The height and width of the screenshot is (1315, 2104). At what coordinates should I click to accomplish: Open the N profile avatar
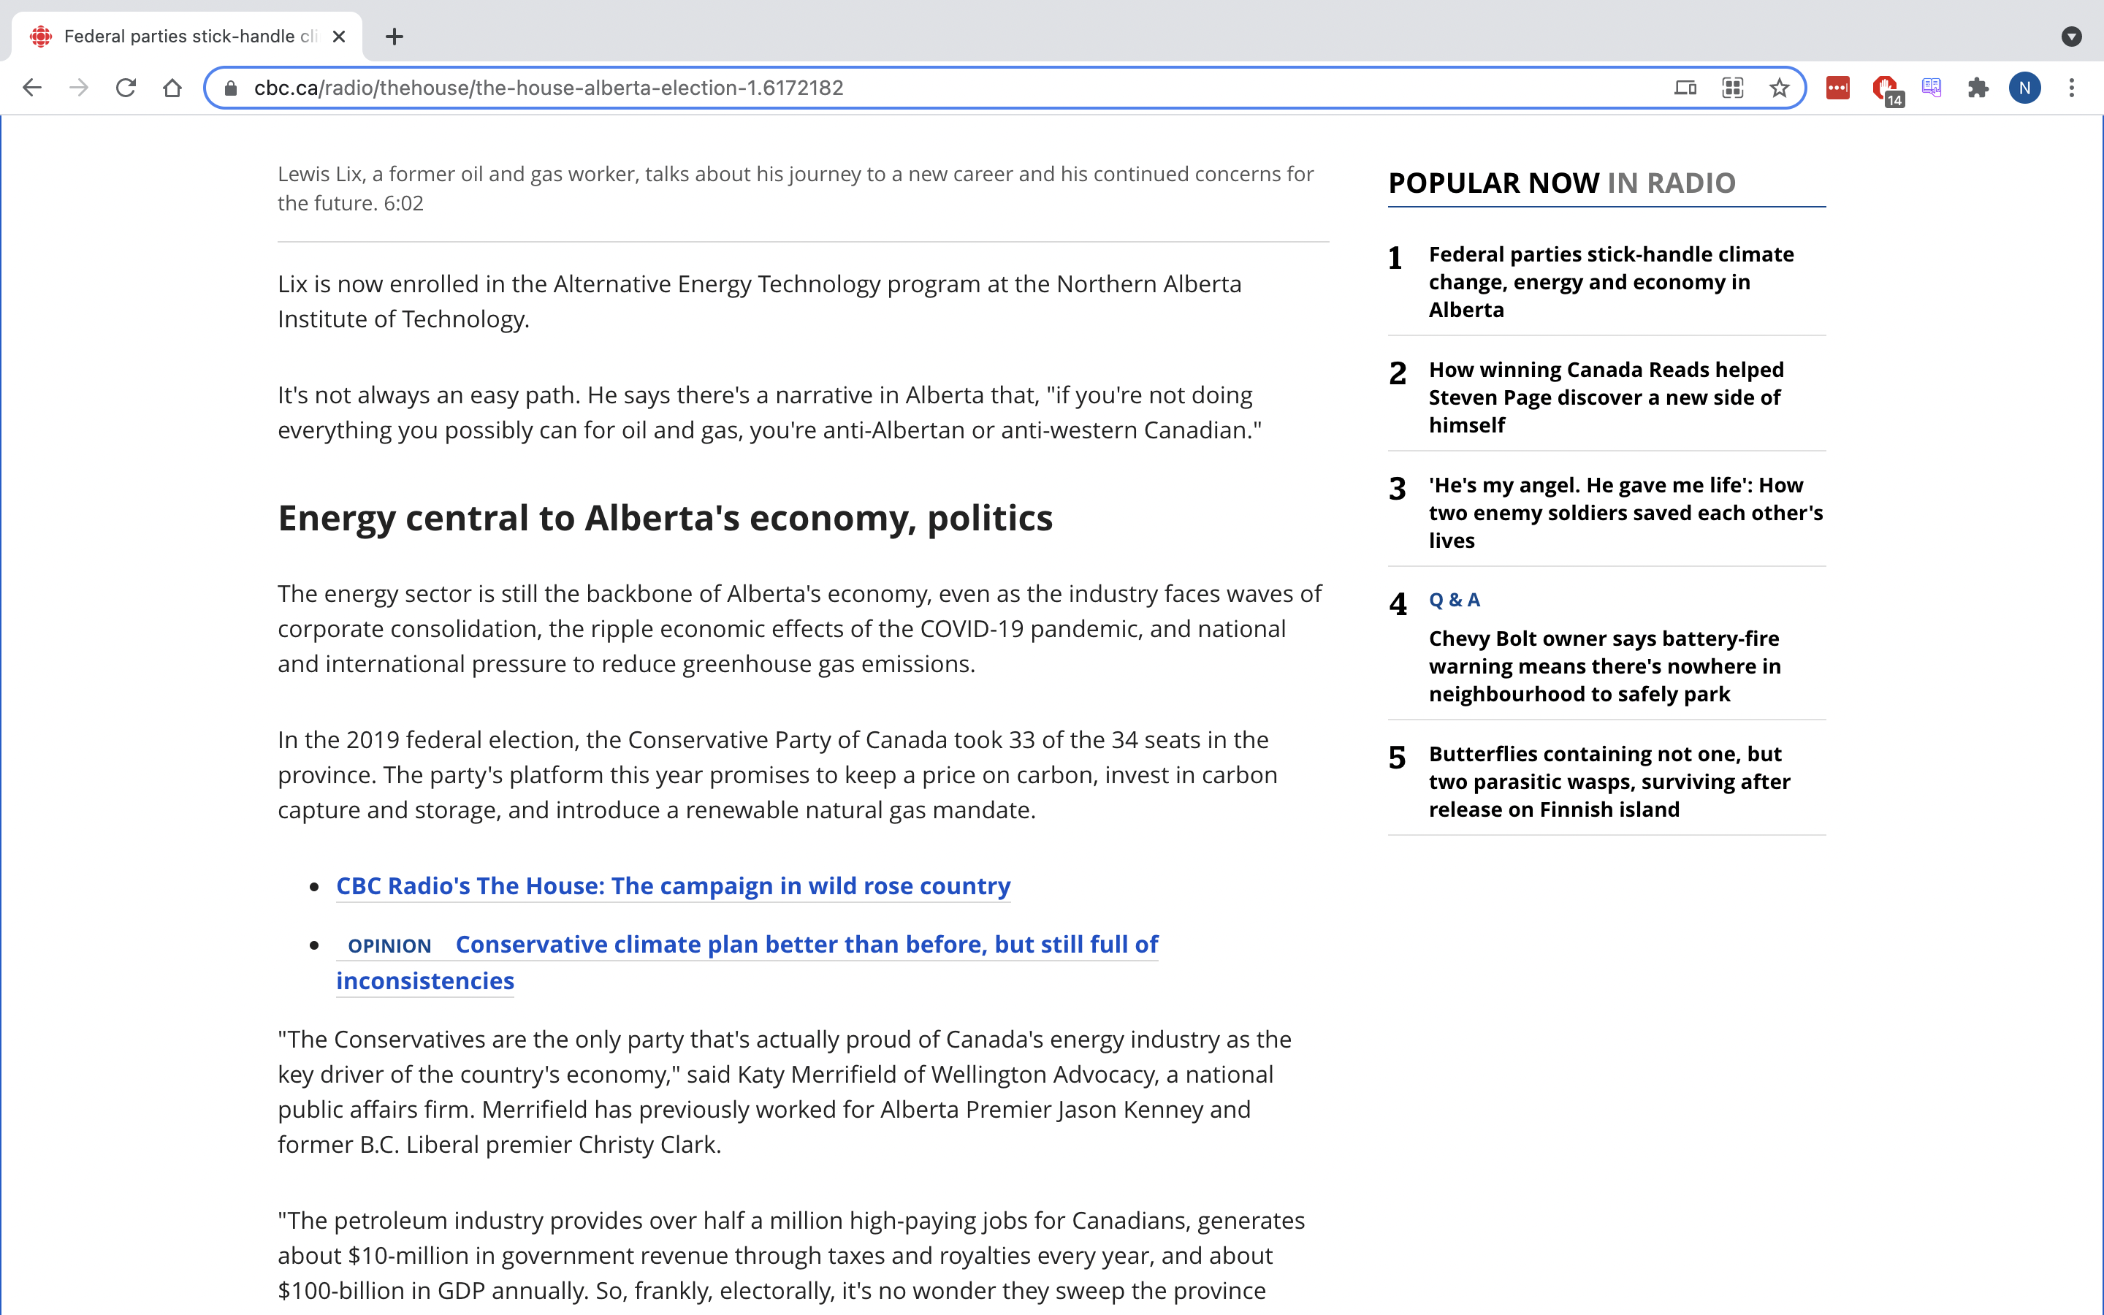tap(2024, 88)
